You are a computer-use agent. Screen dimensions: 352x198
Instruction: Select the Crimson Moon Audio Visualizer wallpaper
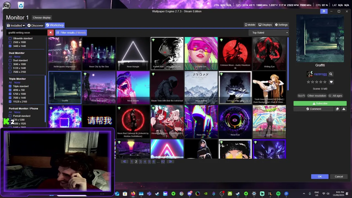(235, 54)
